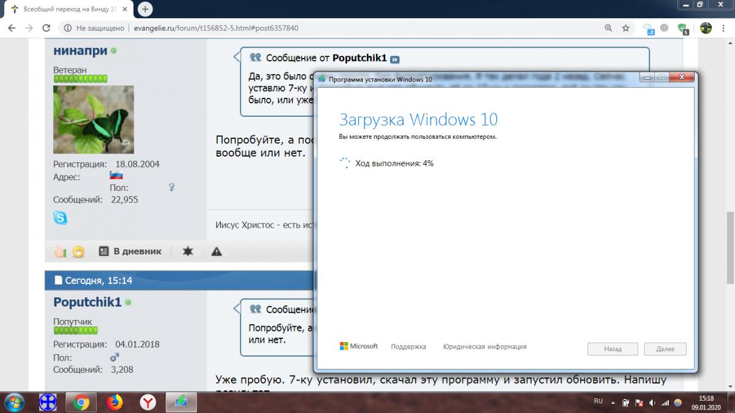Screen dimensions: 735x413
Task: Launch Firefox from the taskbar
Action: click(x=115, y=402)
